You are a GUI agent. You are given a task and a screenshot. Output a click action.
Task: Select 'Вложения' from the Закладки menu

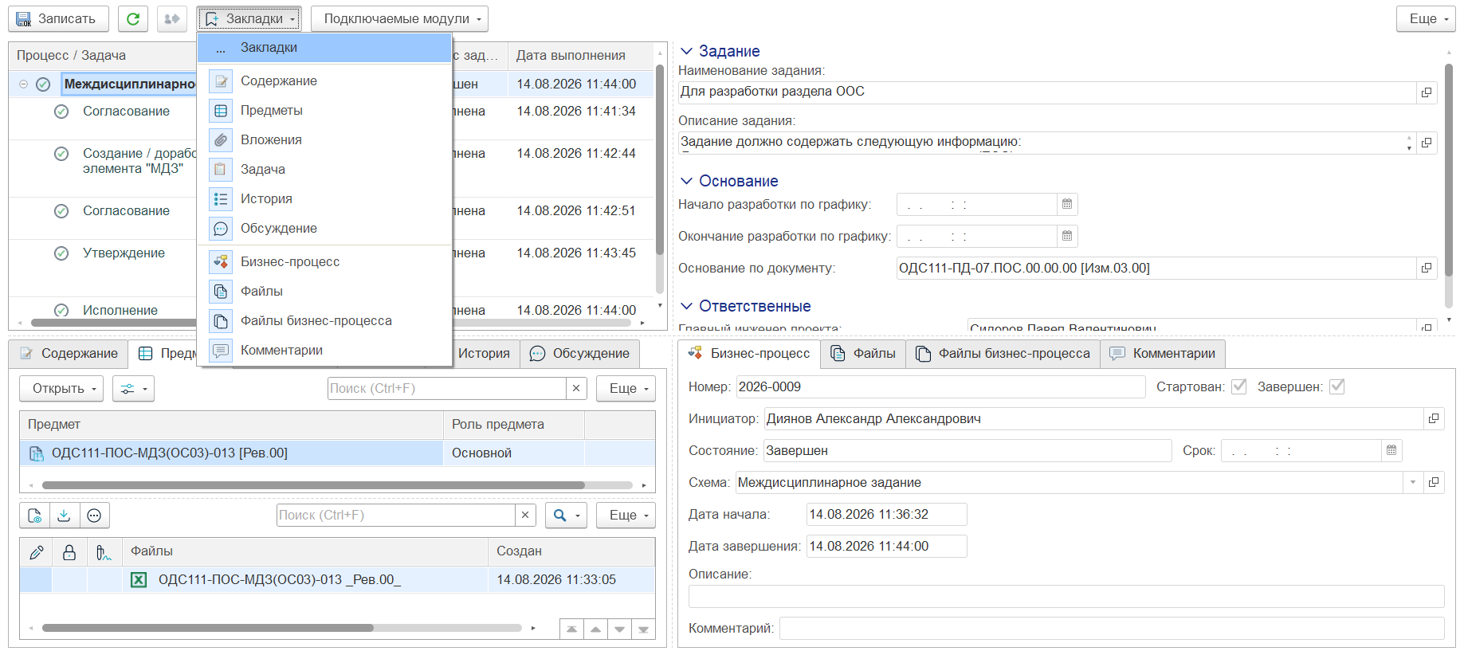click(x=324, y=139)
